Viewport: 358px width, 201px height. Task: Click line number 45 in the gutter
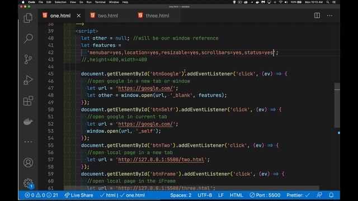tap(51, 74)
